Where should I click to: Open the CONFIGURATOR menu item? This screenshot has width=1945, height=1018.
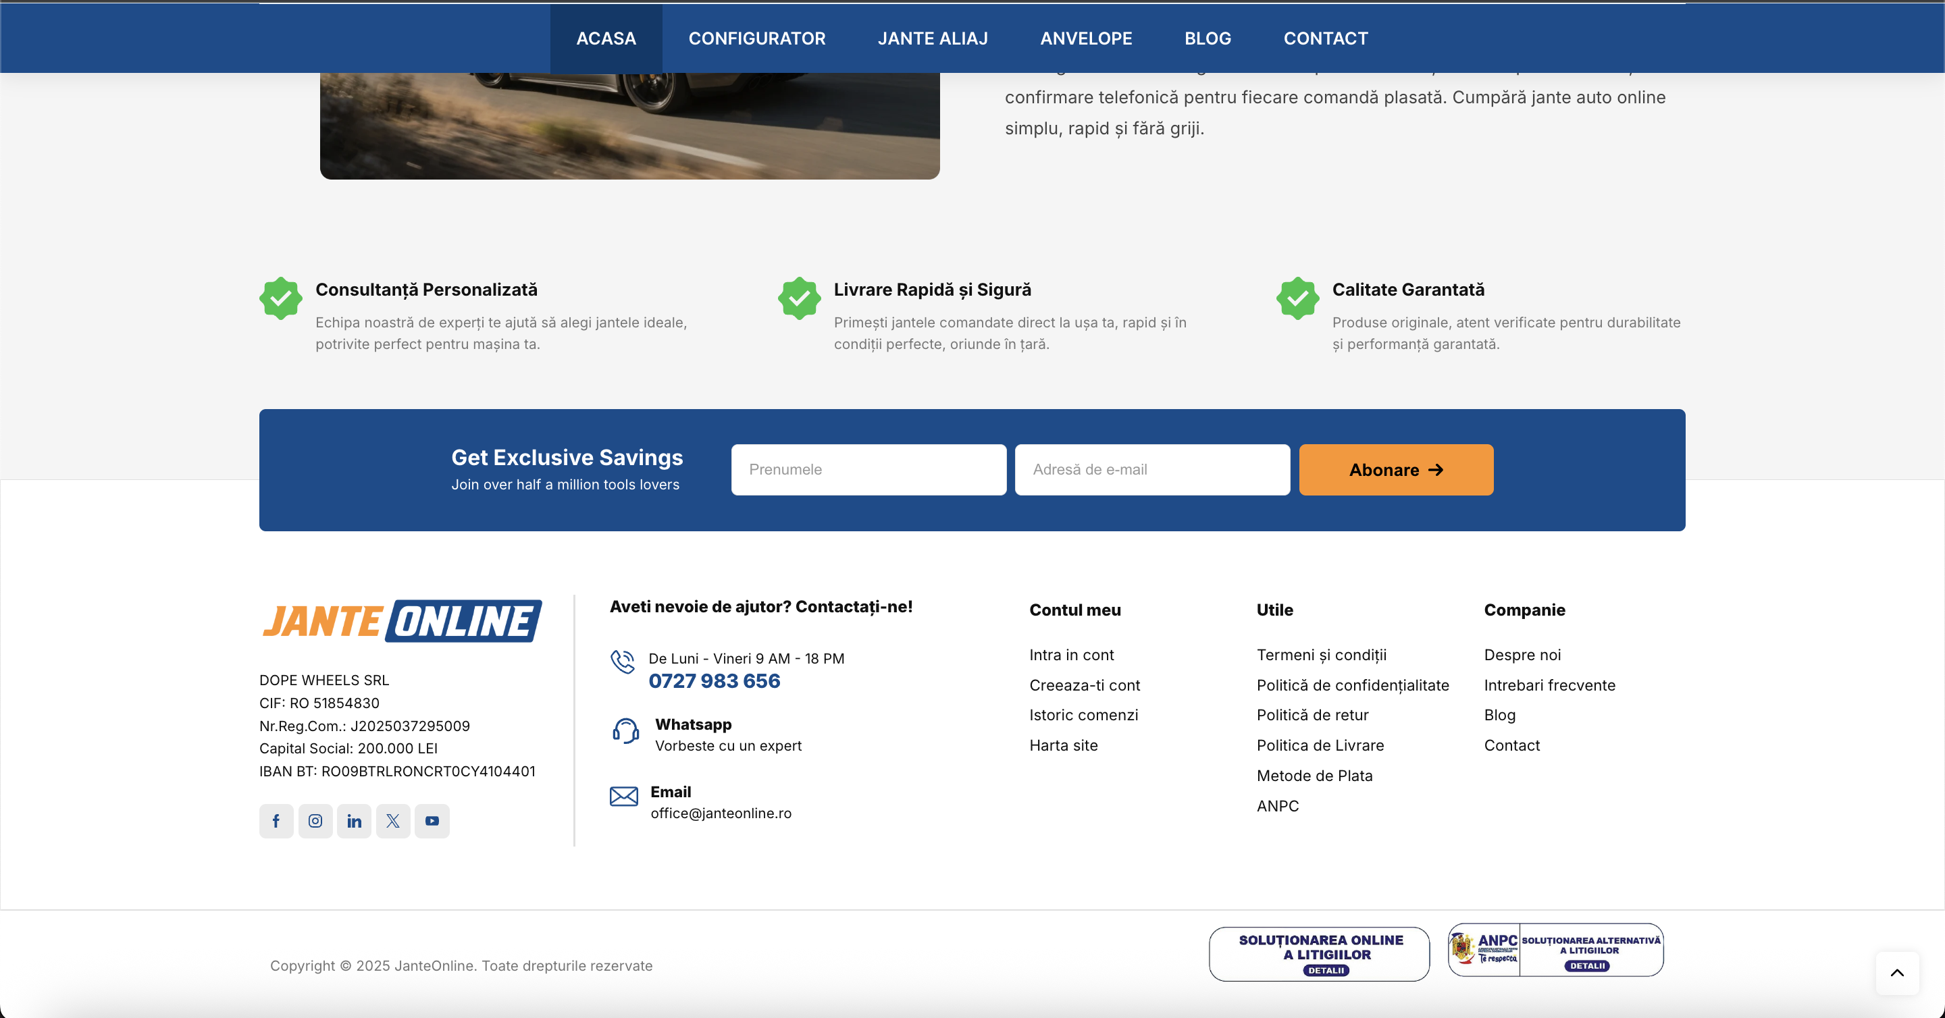[756, 38]
